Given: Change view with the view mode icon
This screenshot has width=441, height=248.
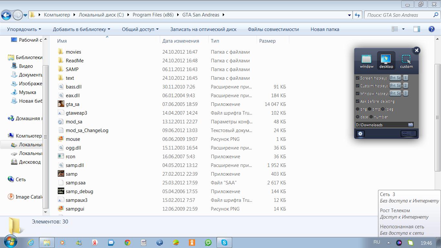Looking at the screenshot, I should click(395, 29).
